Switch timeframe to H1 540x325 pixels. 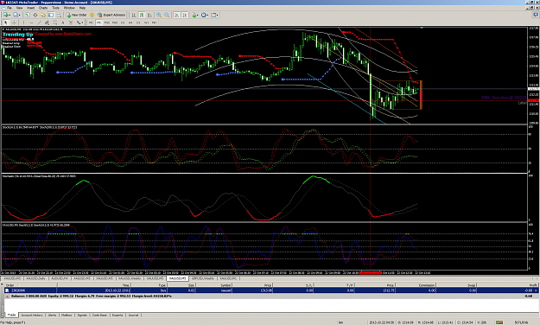123,22
